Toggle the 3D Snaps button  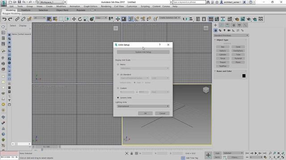click(x=130, y=19)
